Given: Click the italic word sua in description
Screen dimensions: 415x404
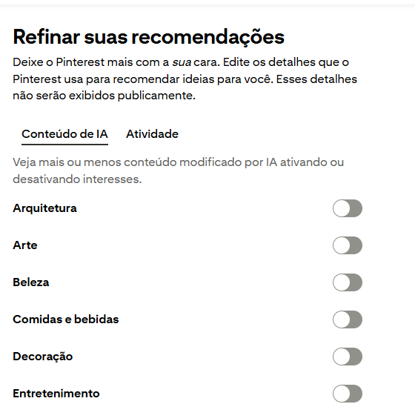Looking at the screenshot, I should pyautogui.click(x=182, y=62).
